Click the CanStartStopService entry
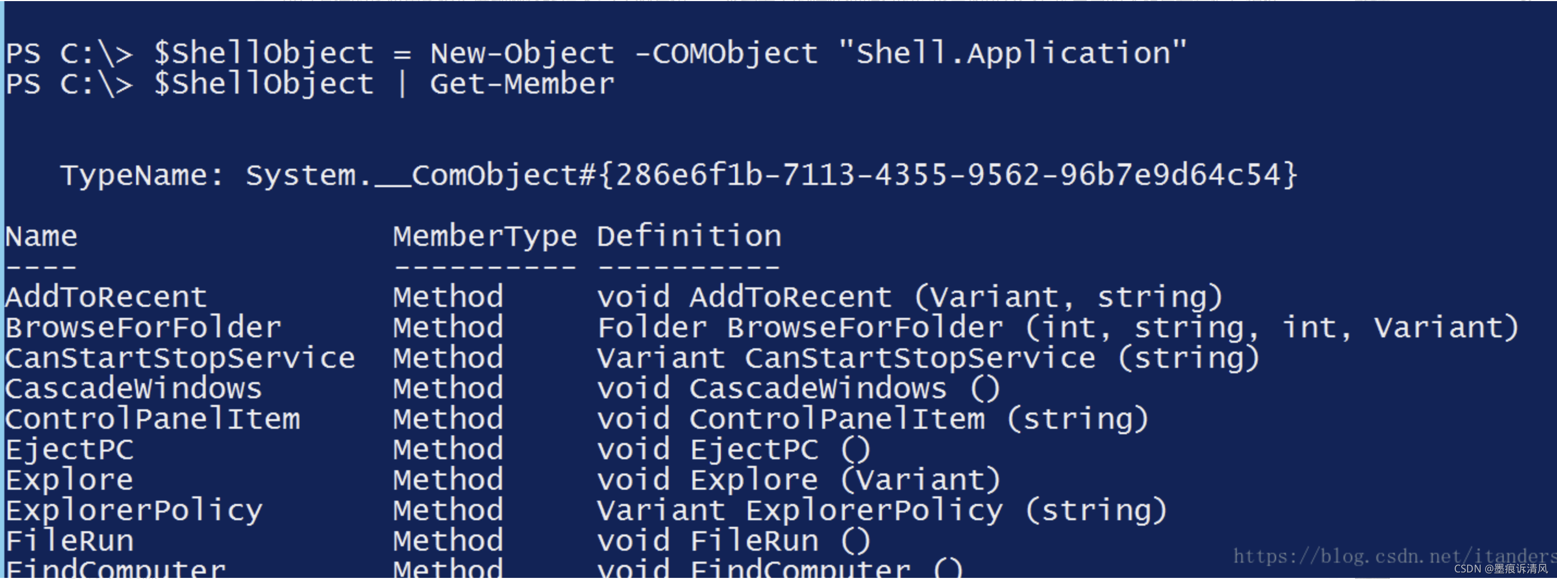The width and height of the screenshot is (1557, 579). coord(180,358)
